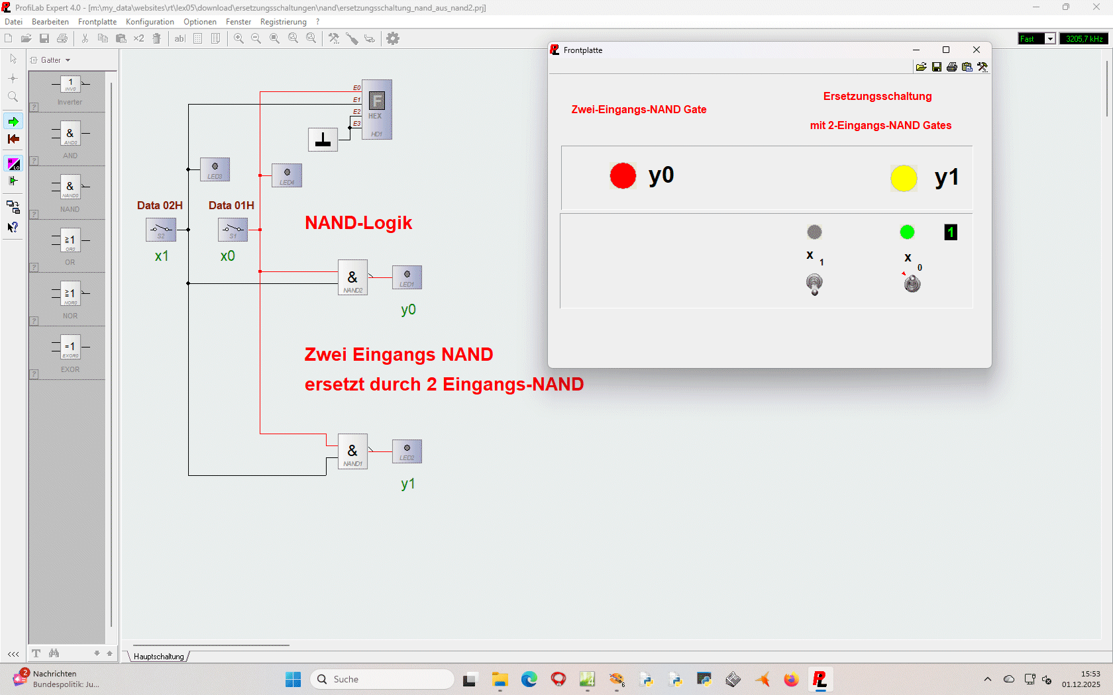Image resolution: width=1113 pixels, height=695 pixels.
Task: Toggle the S2 switch labeled Data 02H
Action: pos(161,230)
